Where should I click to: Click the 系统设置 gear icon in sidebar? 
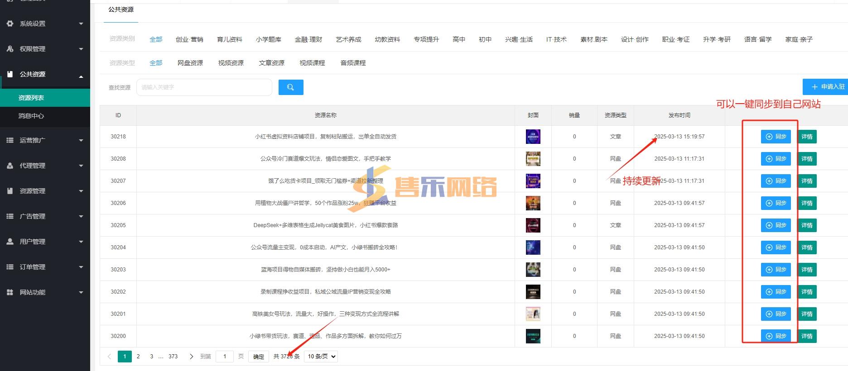click(10, 24)
